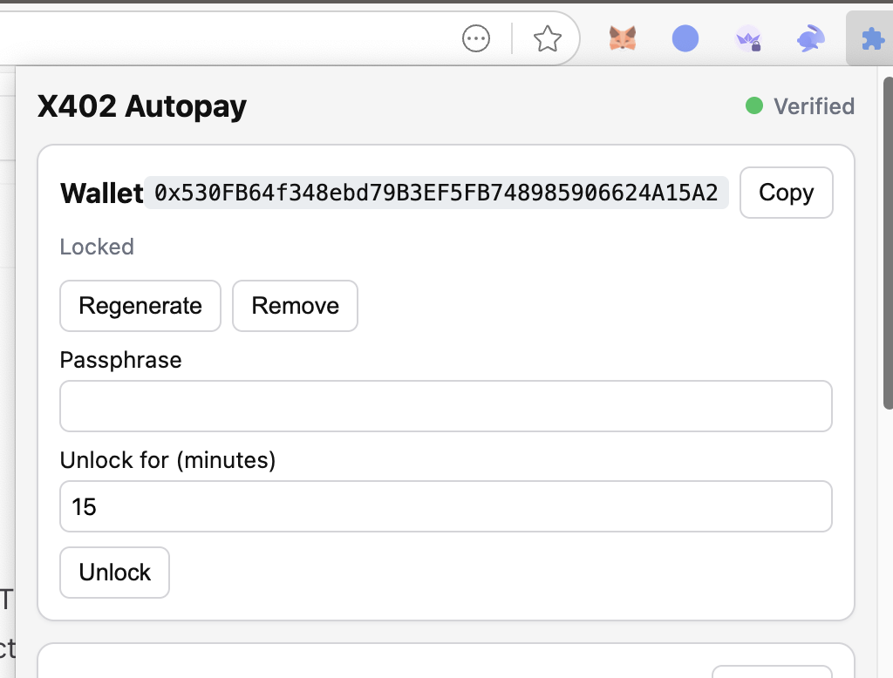Focus the Passphrase input field
Image resolution: width=893 pixels, height=678 pixels.
(x=446, y=406)
